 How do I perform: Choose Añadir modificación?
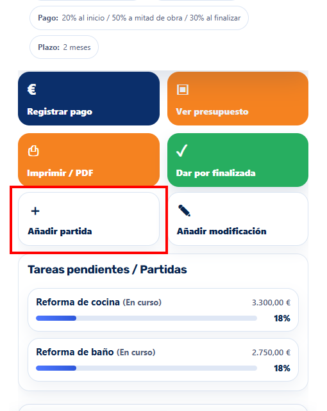[x=238, y=219]
